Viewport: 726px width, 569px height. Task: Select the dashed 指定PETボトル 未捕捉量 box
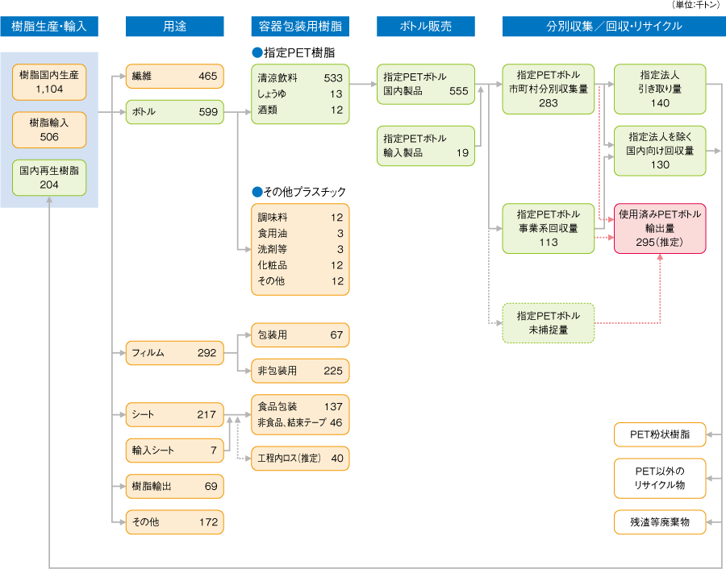548,322
